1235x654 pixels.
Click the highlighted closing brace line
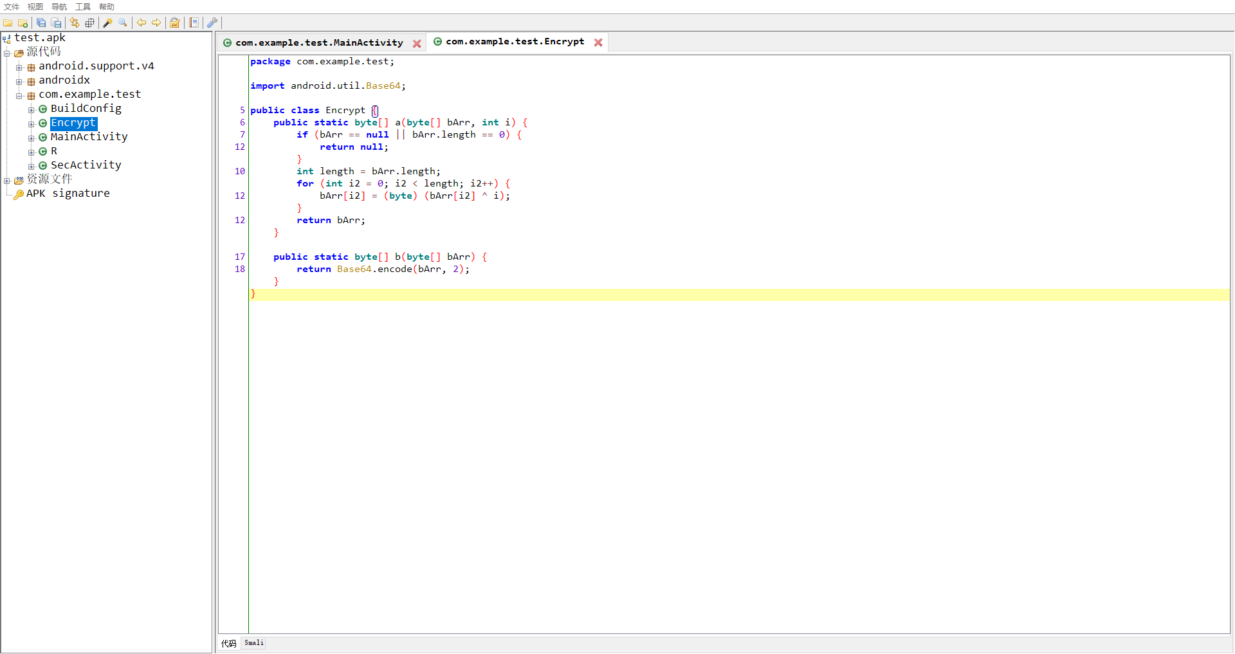[740, 295]
